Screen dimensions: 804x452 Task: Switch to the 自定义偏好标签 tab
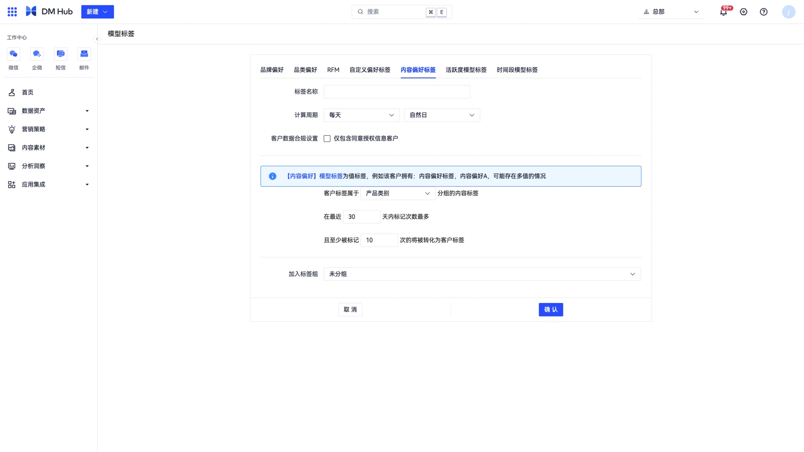point(370,70)
